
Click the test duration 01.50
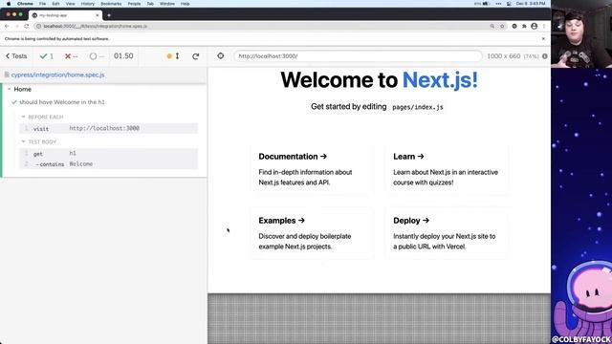click(123, 56)
